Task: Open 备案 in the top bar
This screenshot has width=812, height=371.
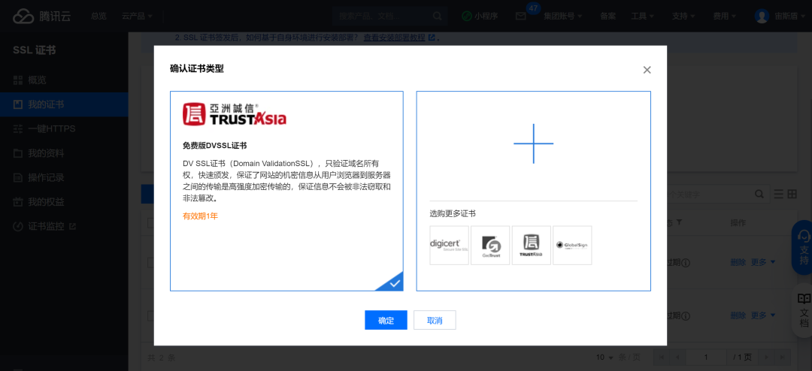Action: (x=608, y=16)
